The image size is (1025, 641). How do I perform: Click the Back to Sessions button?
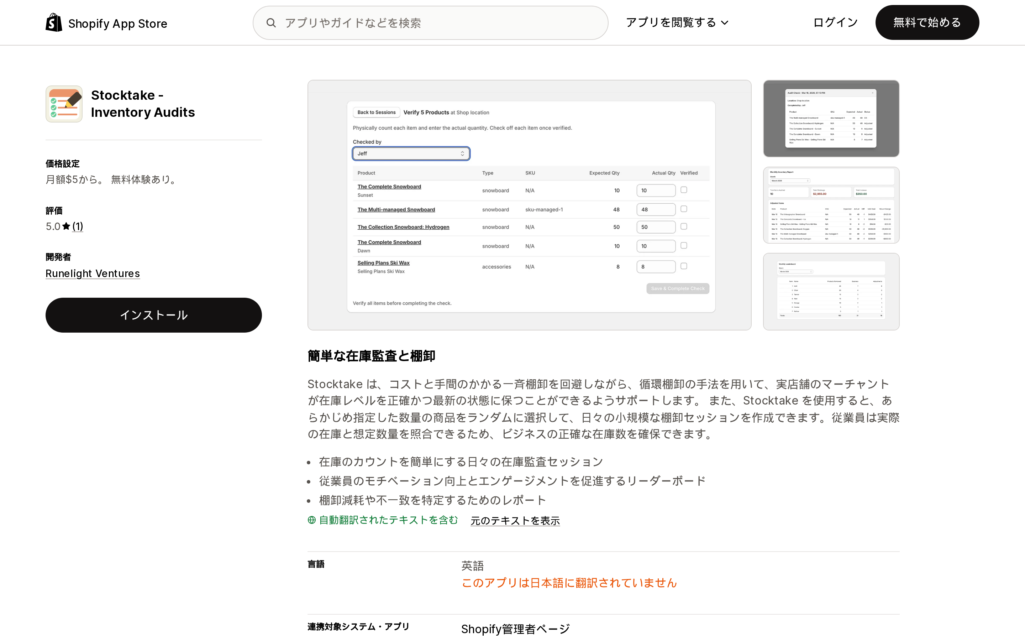pyautogui.click(x=376, y=112)
